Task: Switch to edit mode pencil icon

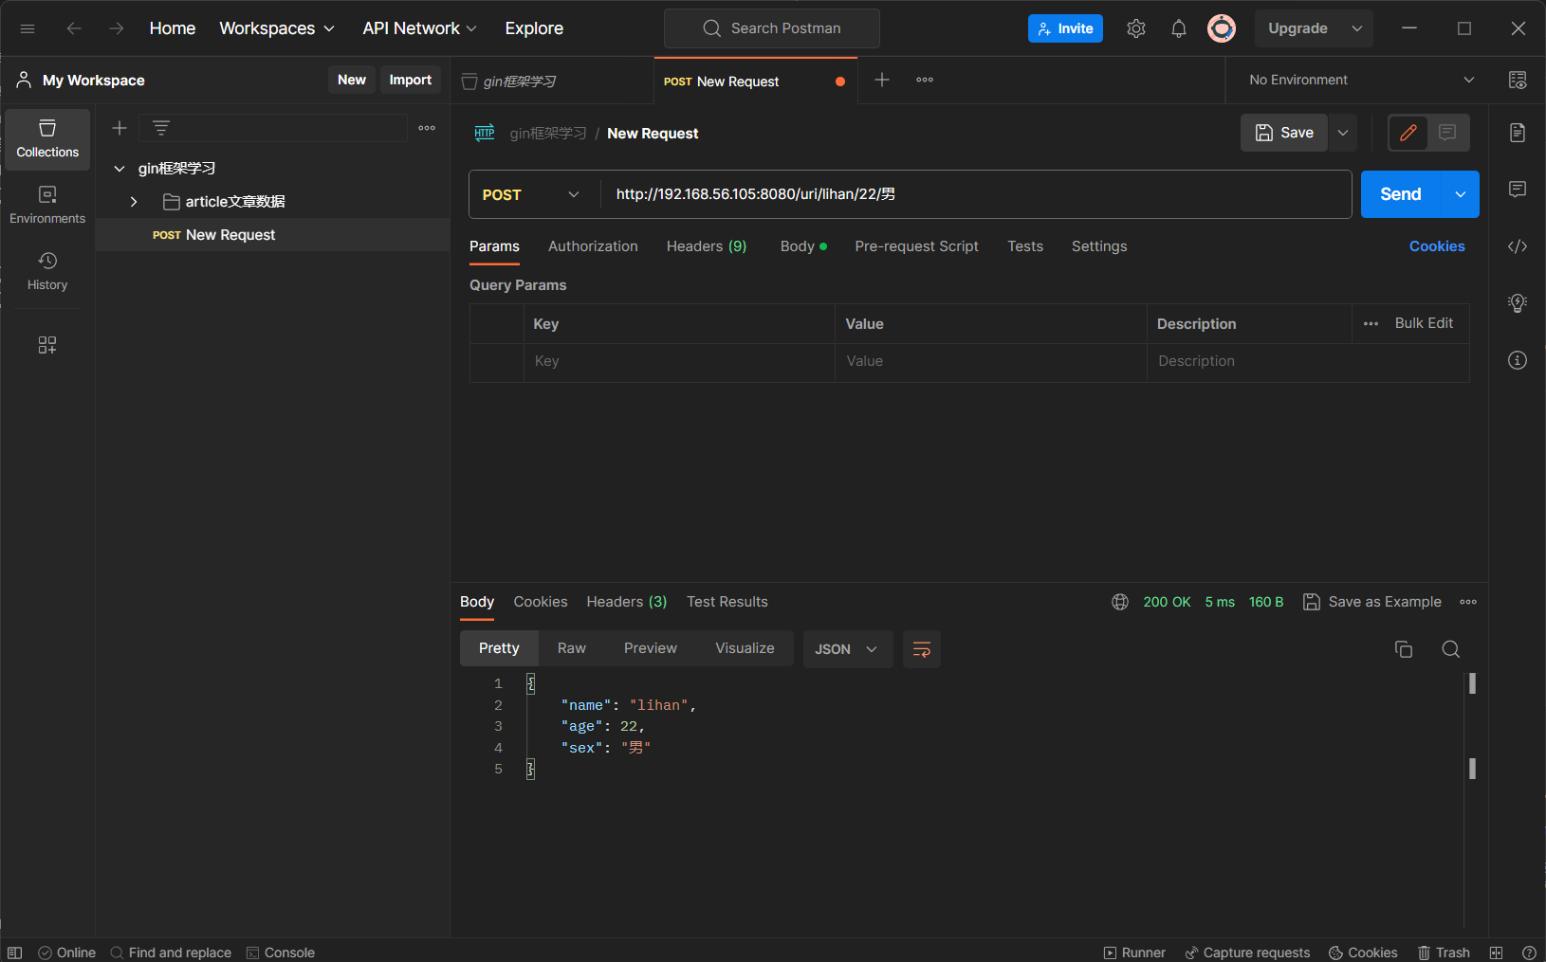Action: tap(1408, 133)
